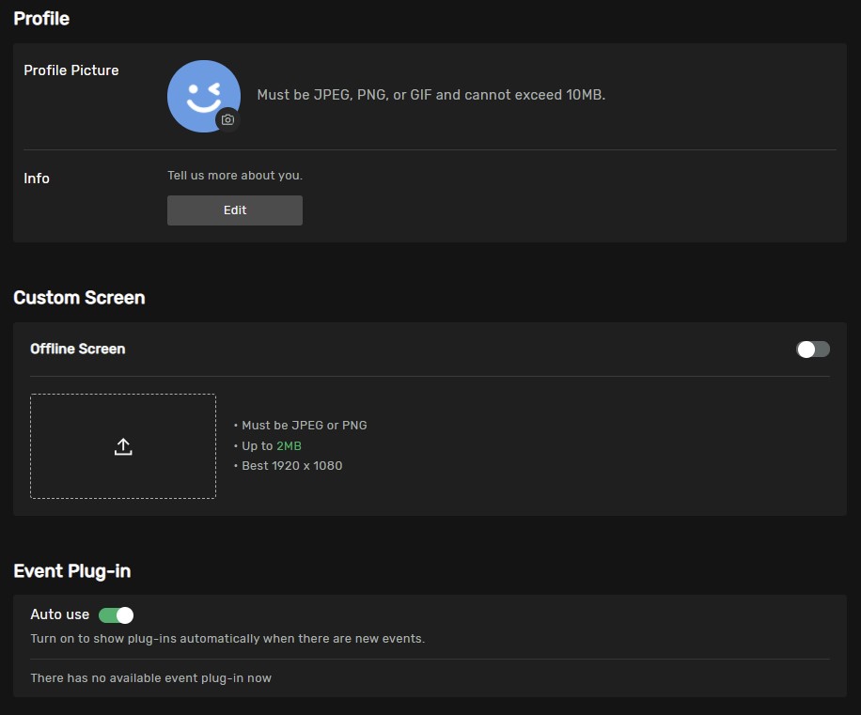Click the Auto use label
The image size is (861, 715).
[x=59, y=614]
